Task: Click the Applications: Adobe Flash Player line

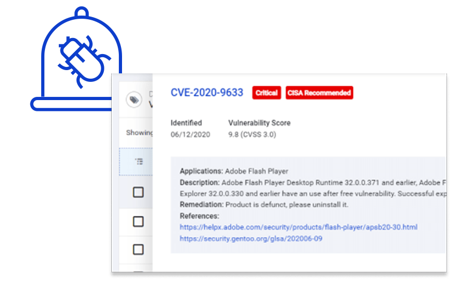Action: (233, 171)
